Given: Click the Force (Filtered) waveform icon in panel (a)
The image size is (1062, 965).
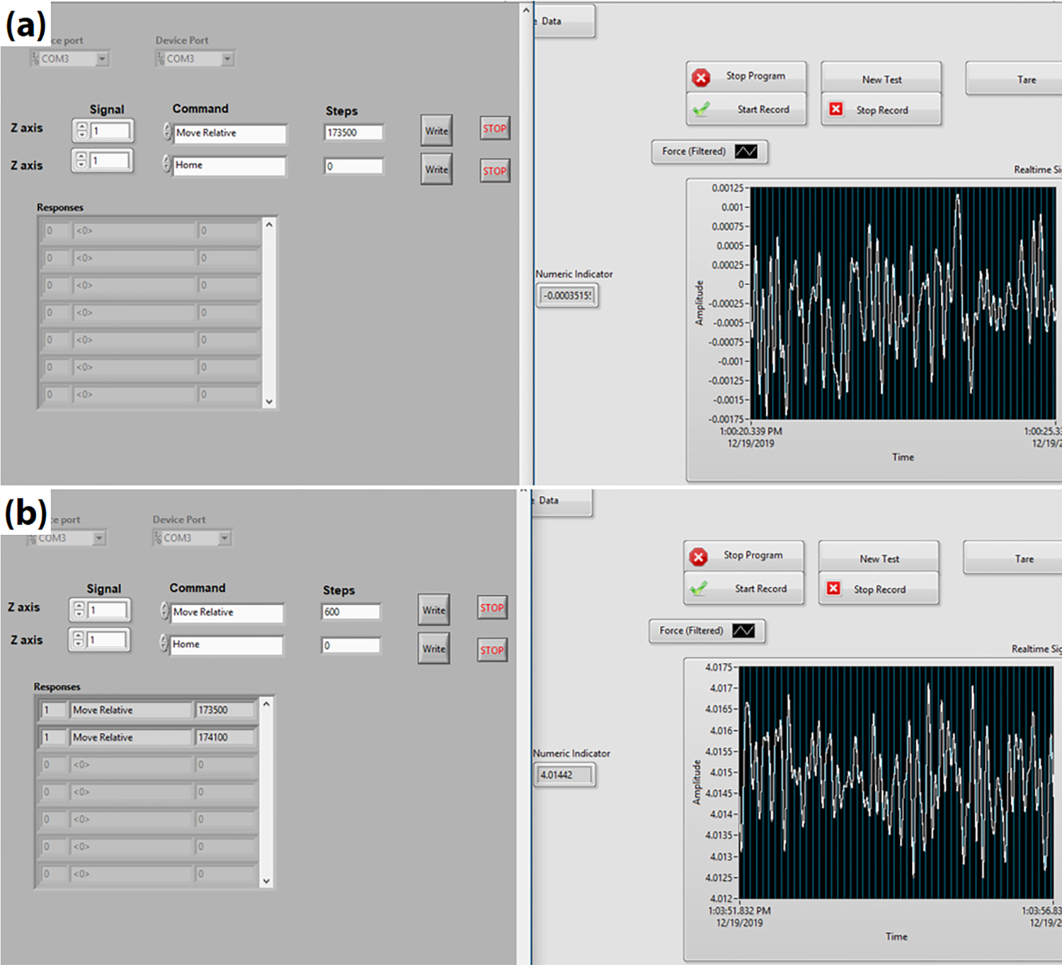Looking at the screenshot, I should pyautogui.click(x=746, y=151).
